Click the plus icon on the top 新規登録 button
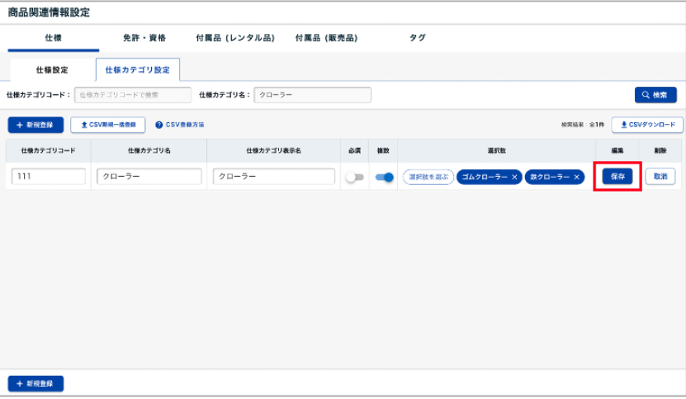The height and width of the screenshot is (399, 686). tap(19, 125)
